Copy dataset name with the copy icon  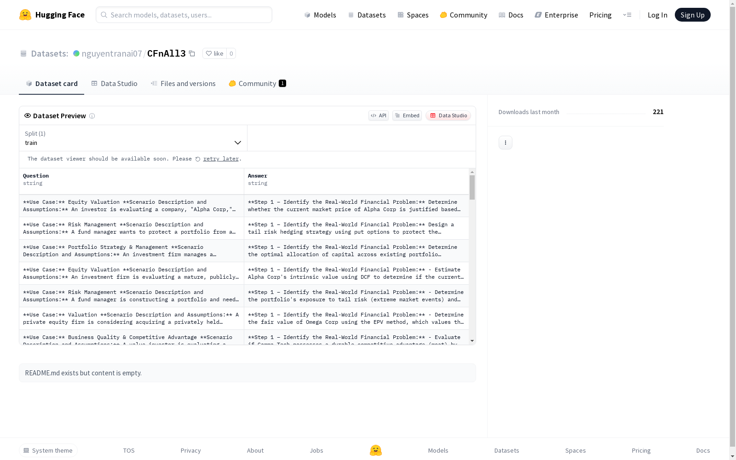[192, 53]
